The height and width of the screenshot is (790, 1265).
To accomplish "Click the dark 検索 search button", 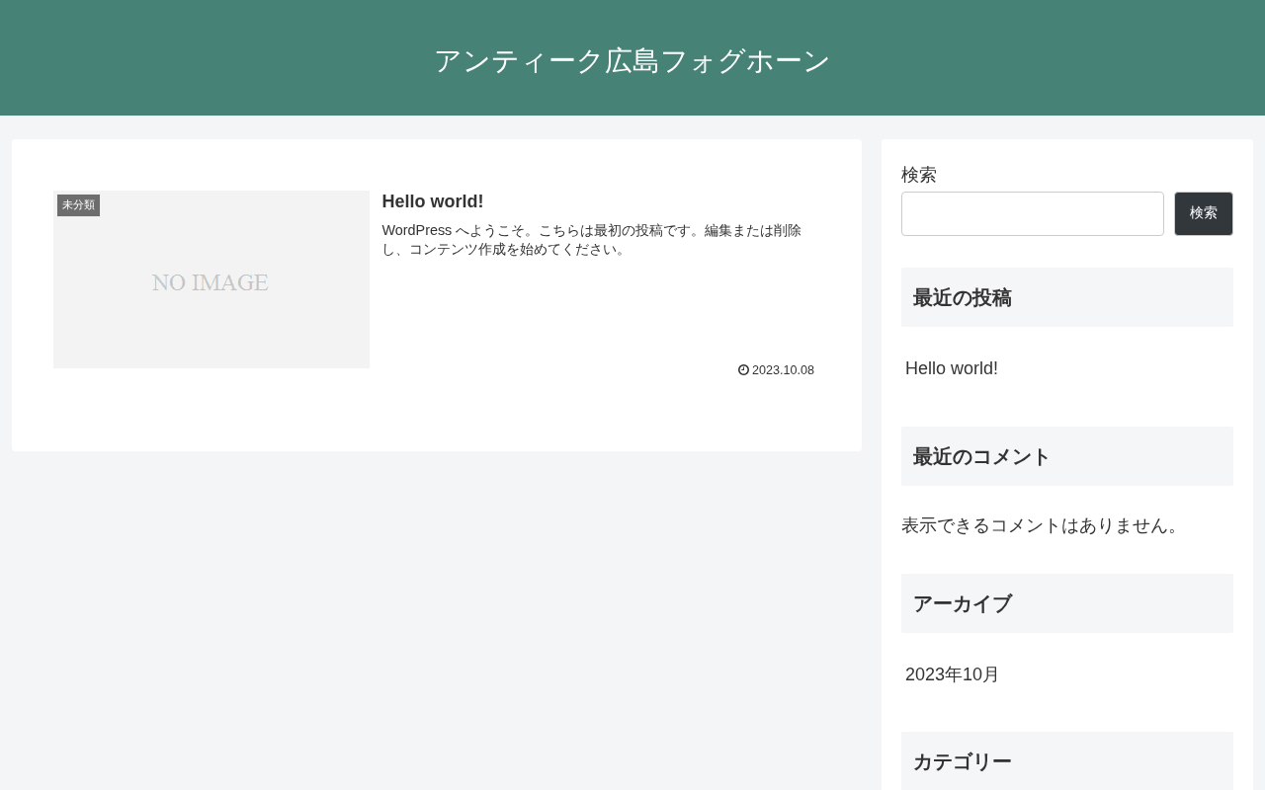I will pos(1204,213).
